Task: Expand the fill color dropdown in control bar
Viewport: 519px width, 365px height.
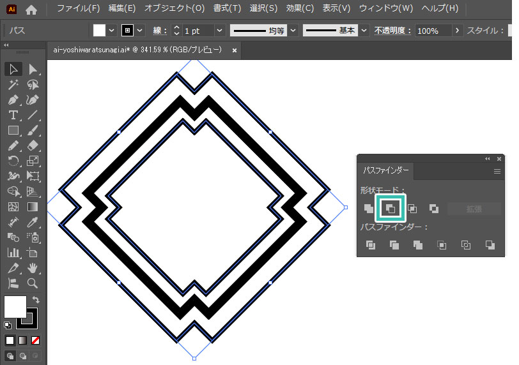Action: point(112,31)
